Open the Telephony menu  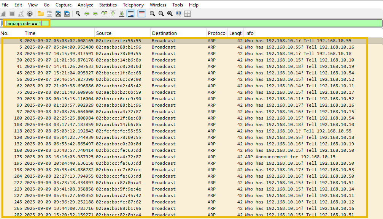[133, 5]
